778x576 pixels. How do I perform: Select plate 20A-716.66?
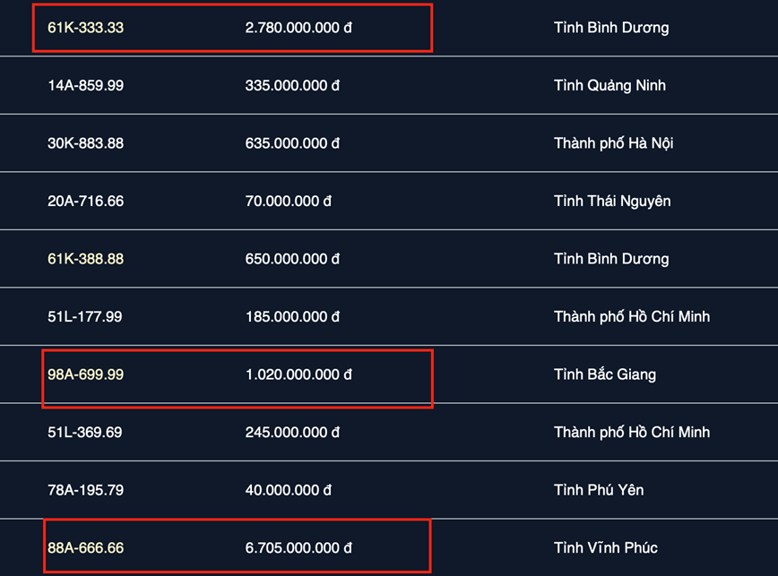click(85, 202)
